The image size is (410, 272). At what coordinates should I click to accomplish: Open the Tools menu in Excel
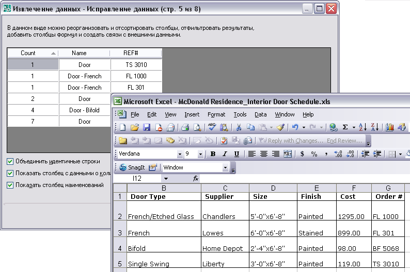click(x=240, y=114)
